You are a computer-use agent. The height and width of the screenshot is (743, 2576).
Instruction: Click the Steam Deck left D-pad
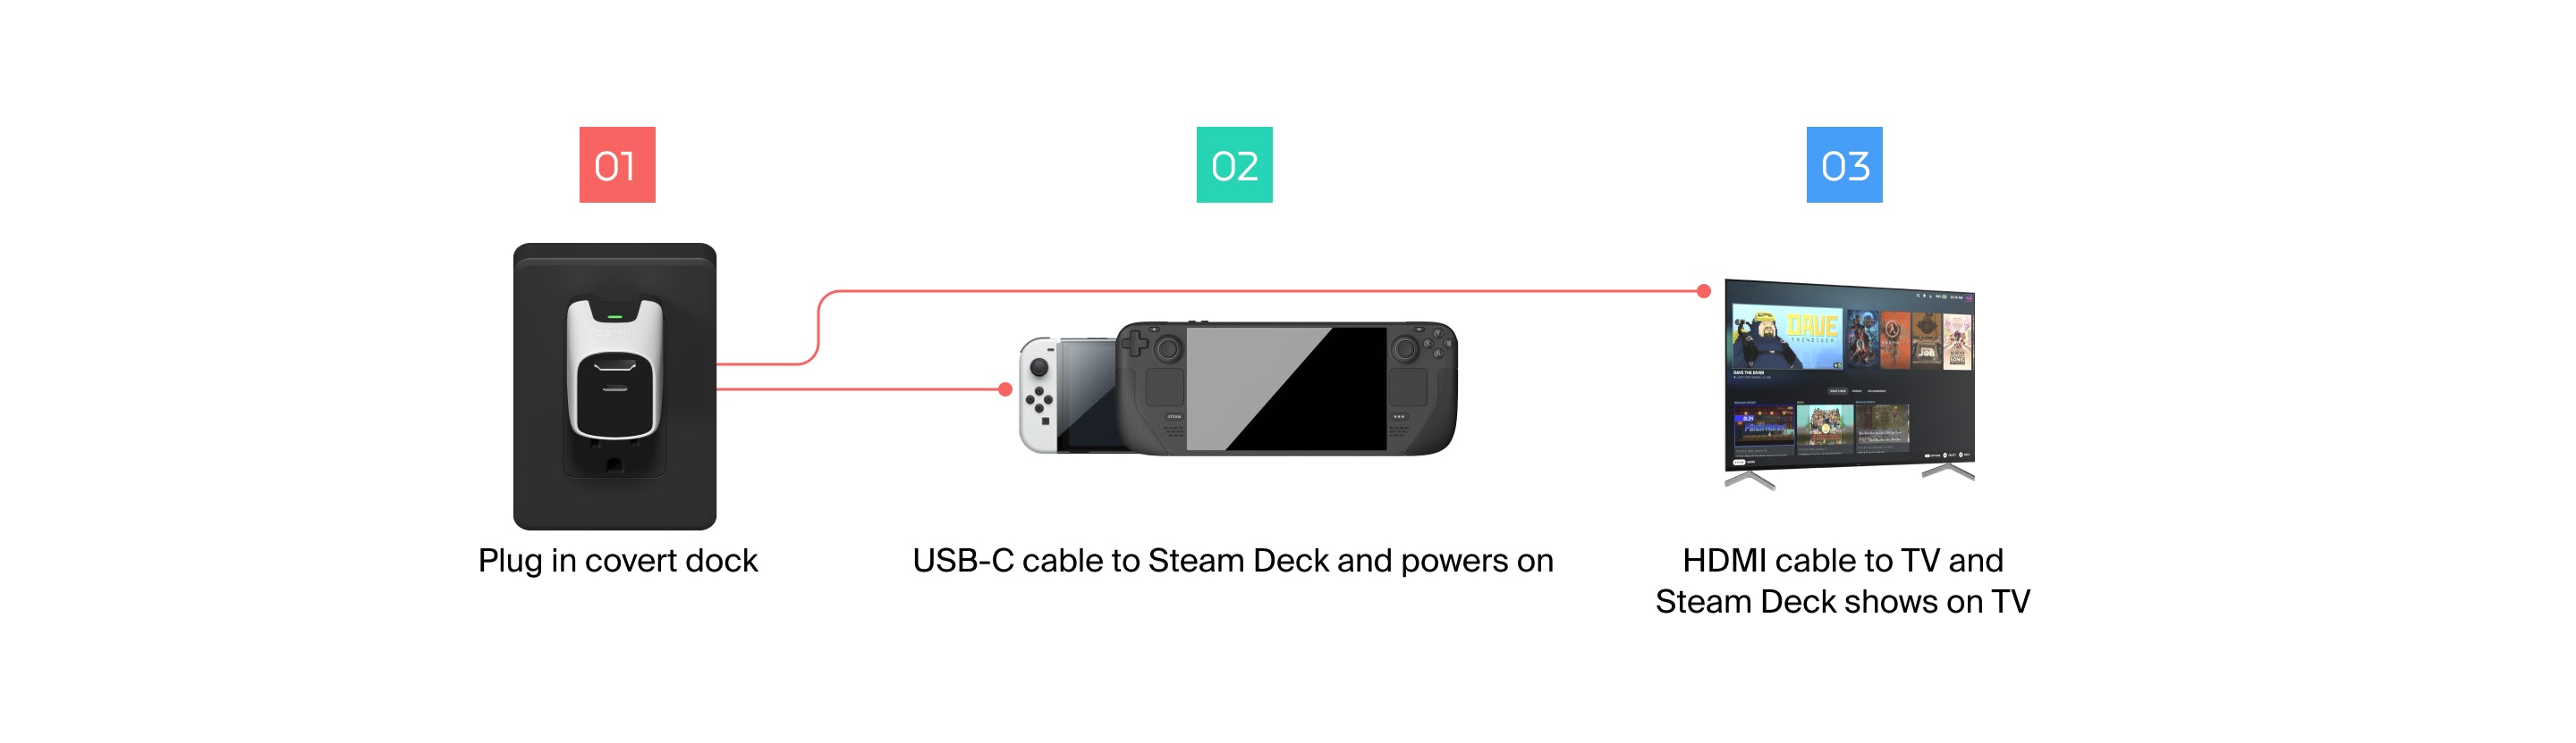pos(1135,345)
